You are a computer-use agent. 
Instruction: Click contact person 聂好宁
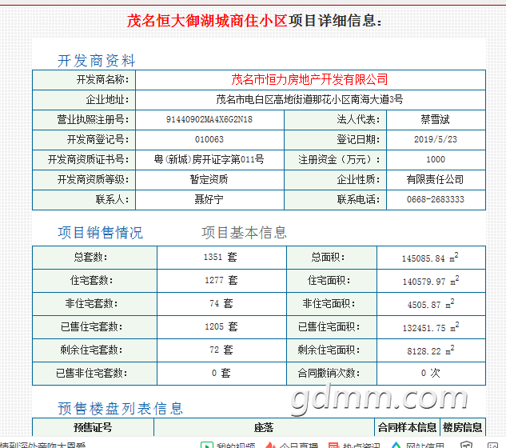pos(209,200)
